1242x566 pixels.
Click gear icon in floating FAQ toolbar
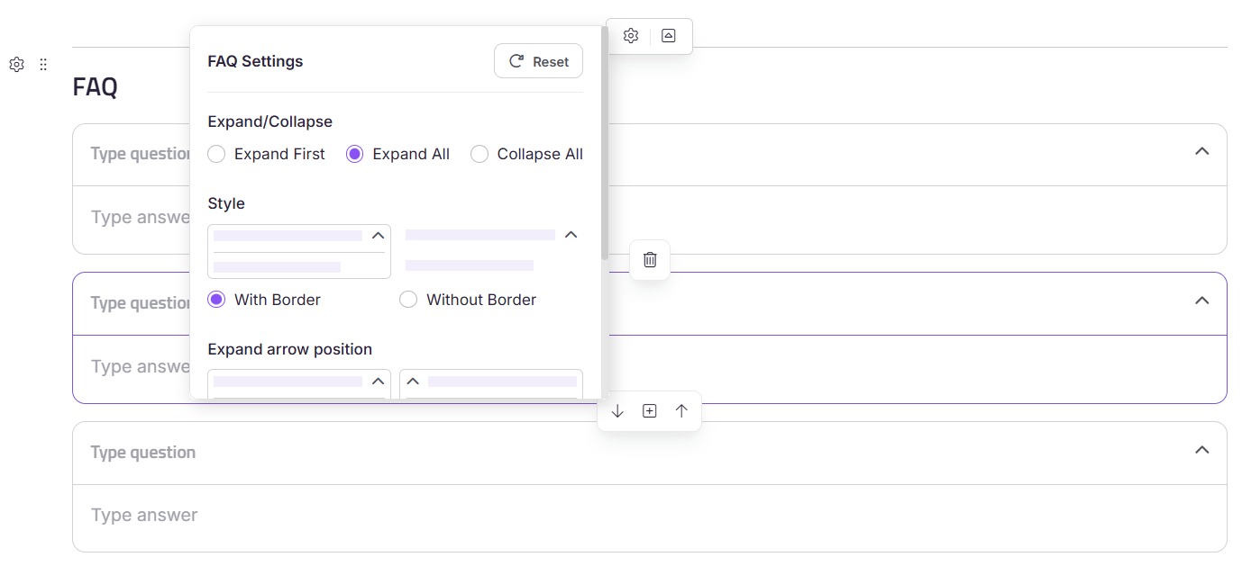click(631, 36)
